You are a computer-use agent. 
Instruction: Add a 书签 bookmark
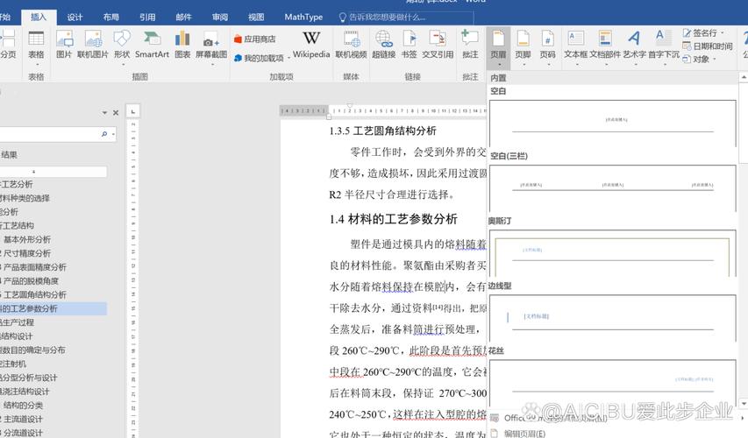(409, 45)
